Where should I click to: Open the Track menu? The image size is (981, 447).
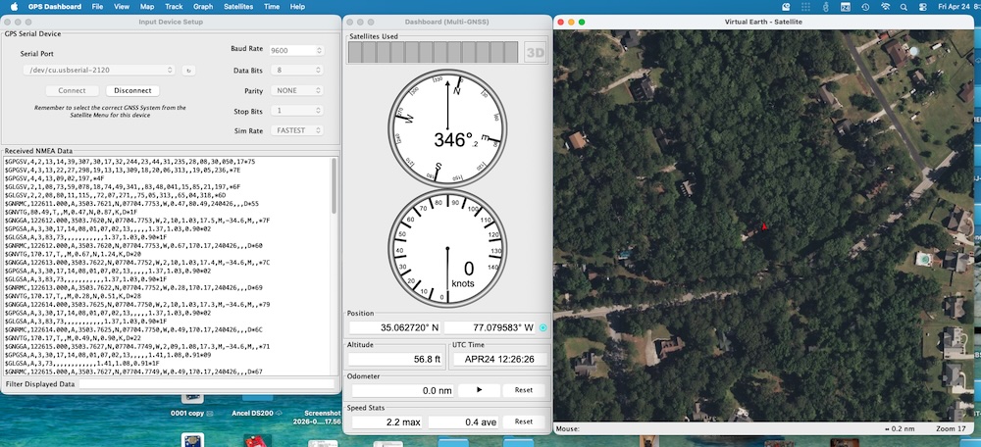[174, 6]
